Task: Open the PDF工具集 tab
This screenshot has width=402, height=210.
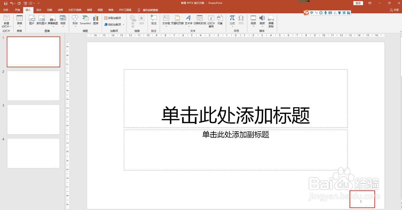Action: (125, 10)
